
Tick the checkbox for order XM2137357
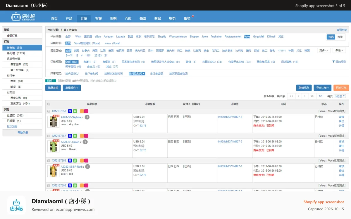[x=49, y=136]
